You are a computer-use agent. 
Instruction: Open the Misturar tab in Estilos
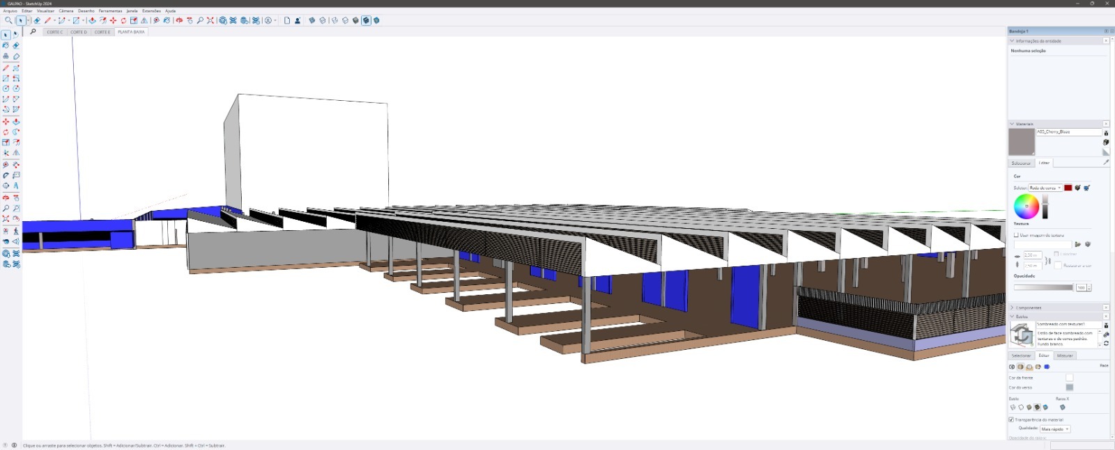[x=1065, y=355]
